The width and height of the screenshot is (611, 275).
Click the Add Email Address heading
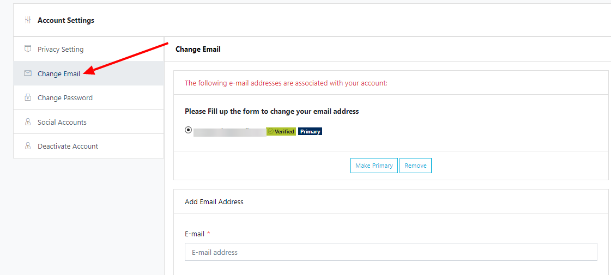[214, 201]
